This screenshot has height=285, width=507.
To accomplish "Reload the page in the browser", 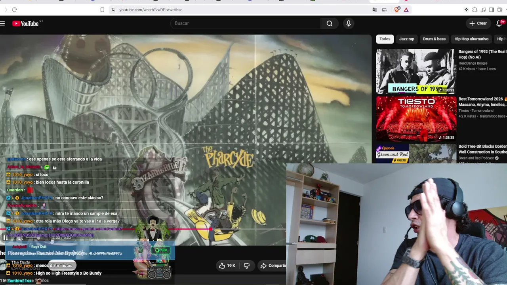I will click(x=14, y=9).
